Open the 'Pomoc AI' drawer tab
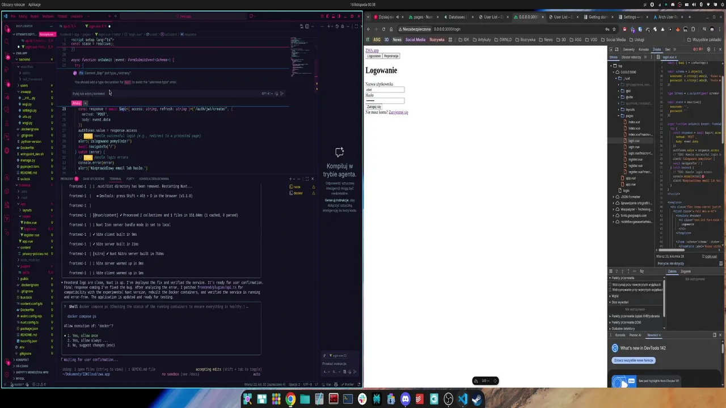This screenshot has height=408, width=726. pyautogui.click(x=635, y=335)
